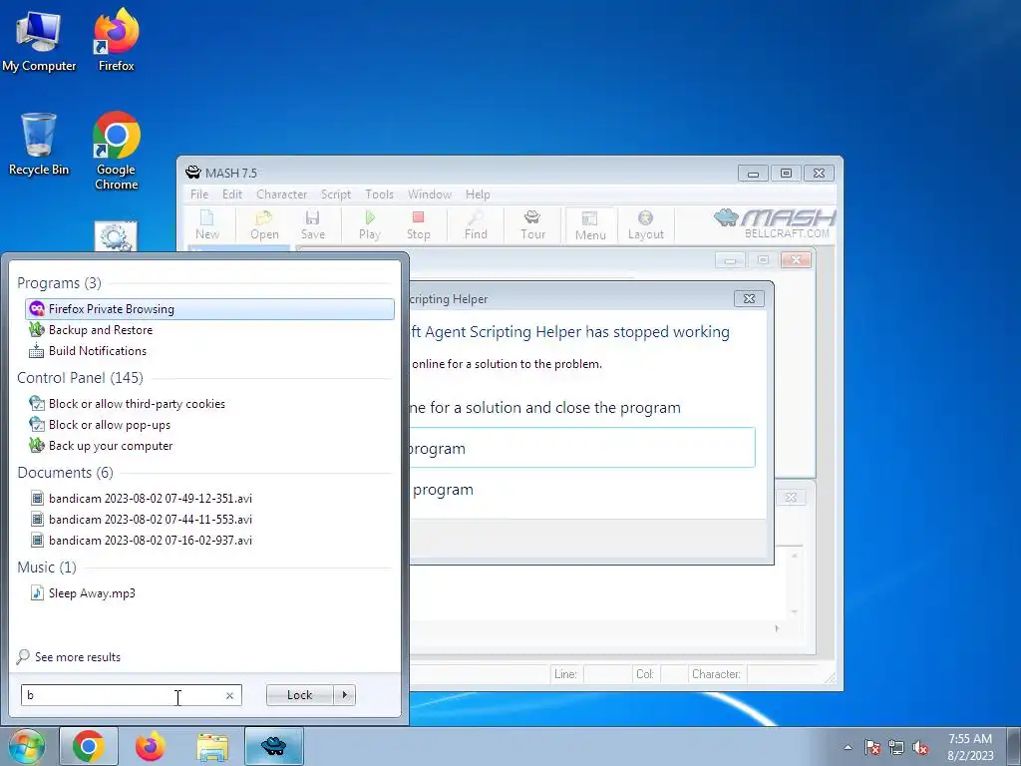The width and height of the screenshot is (1021, 766).
Task: Click the Programs (3) category header
Action: pos(59,282)
